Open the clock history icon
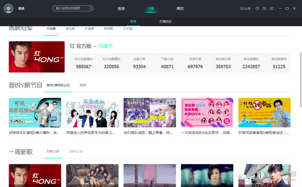 (x=257, y=9)
